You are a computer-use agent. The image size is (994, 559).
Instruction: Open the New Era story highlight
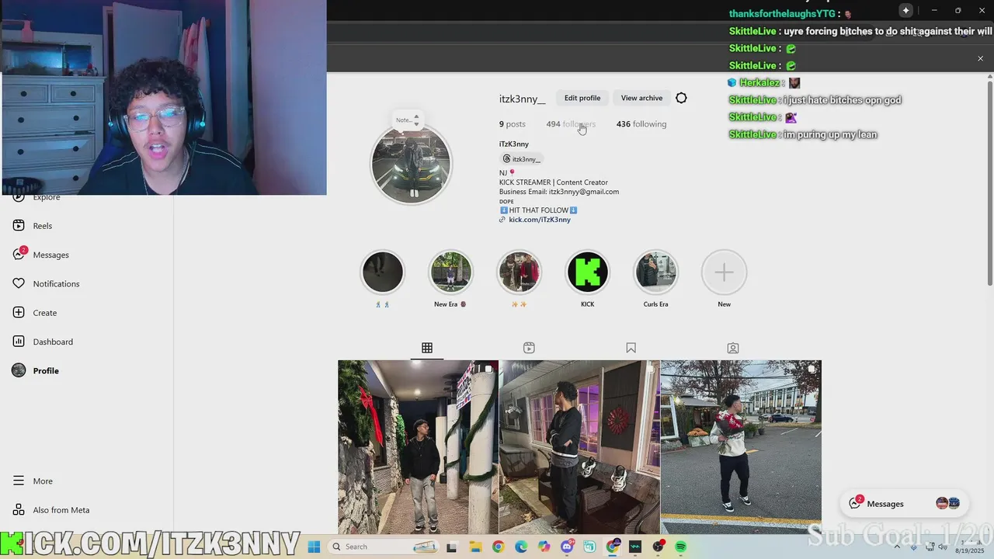451,273
